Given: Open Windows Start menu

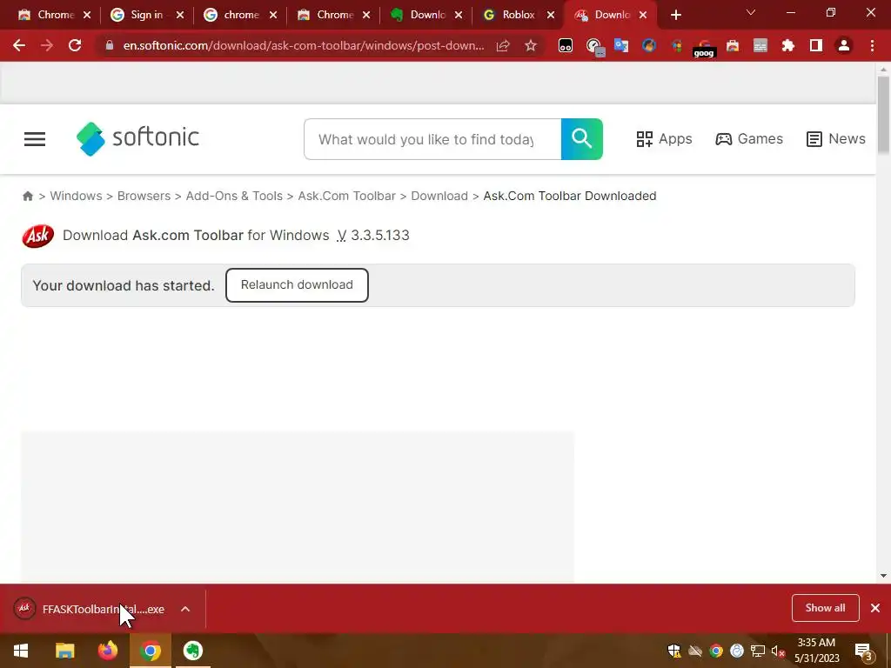Looking at the screenshot, I should tap(21, 651).
